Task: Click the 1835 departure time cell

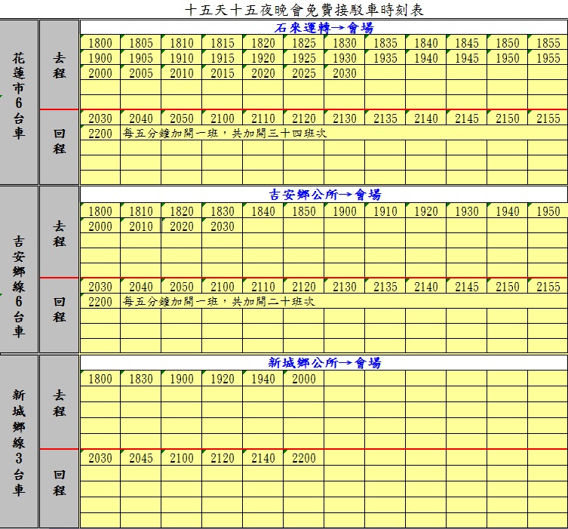Action: point(385,43)
